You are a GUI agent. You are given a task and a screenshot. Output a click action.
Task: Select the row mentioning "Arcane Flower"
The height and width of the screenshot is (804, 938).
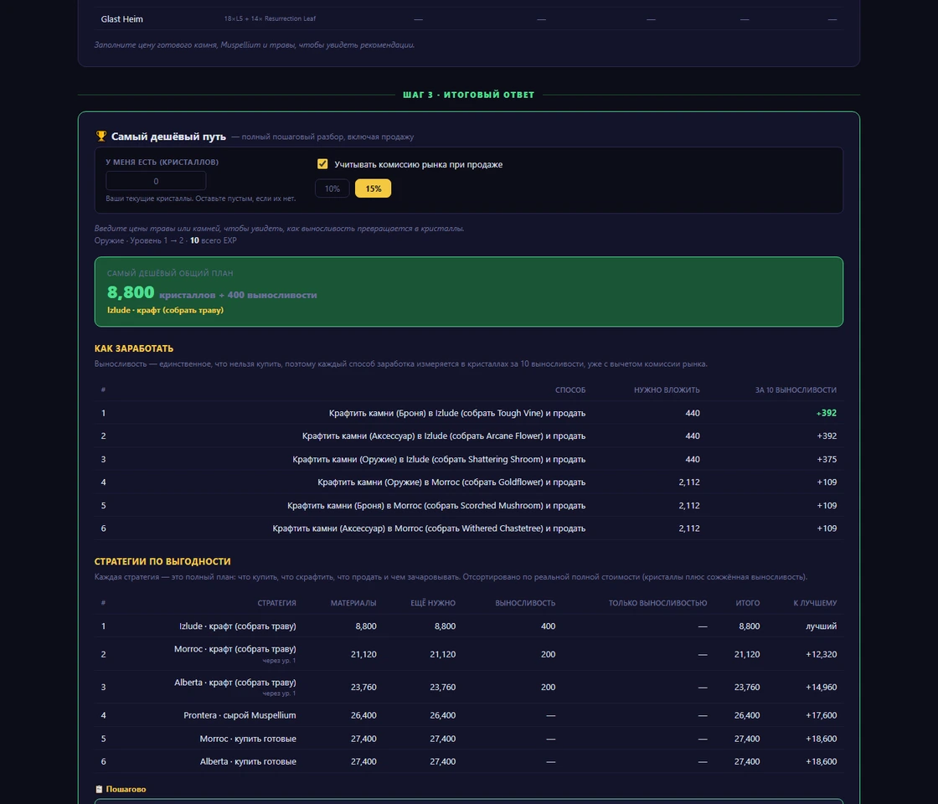469,436
